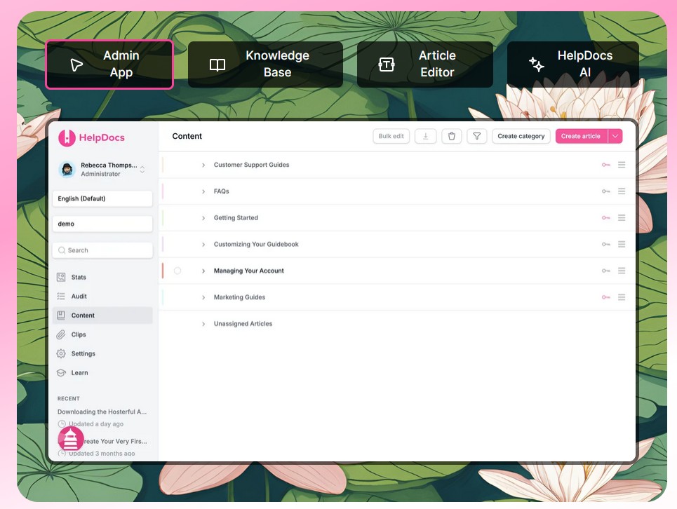
Task: Click the sidebar Search field
Action: [102, 250]
